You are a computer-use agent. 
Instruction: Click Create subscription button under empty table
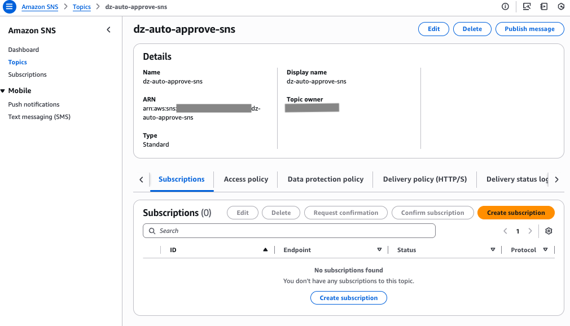point(349,298)
